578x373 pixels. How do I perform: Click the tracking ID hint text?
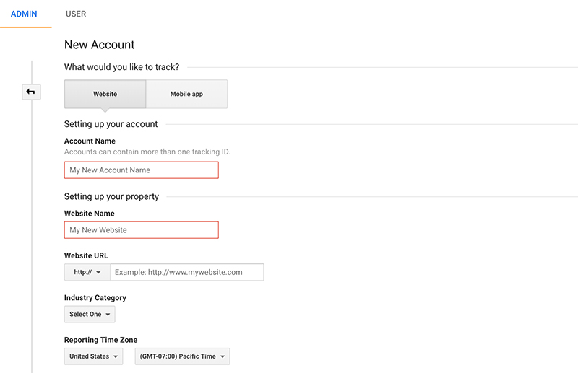pyautogui.click(x=147, y=152)
